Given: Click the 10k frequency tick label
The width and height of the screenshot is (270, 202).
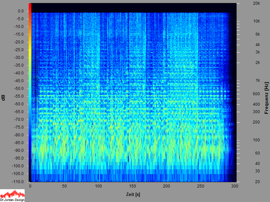Looking at the screenshot, I should (256, 21).
